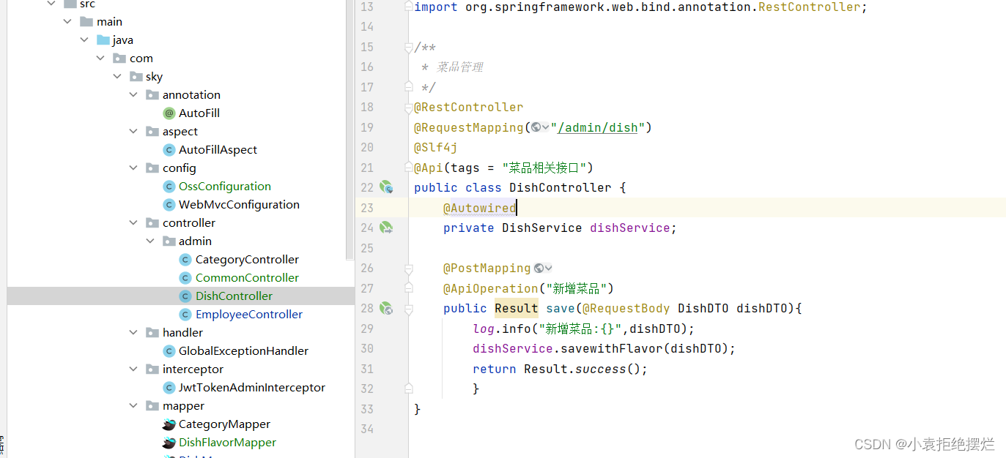Collapse the aspect package
The width and height of the screenshot is (1006, 458).
(x=133, y=132)
